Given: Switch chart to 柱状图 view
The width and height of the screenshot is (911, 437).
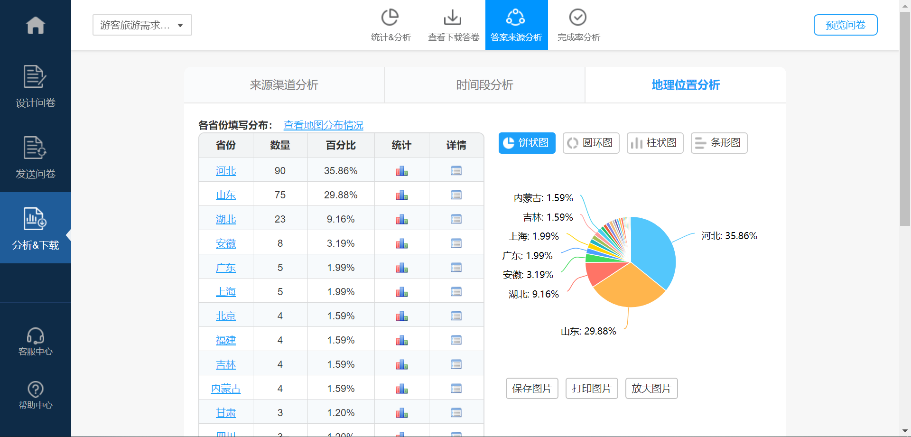Looking at the screenshot, I should [x=655, y=143].
